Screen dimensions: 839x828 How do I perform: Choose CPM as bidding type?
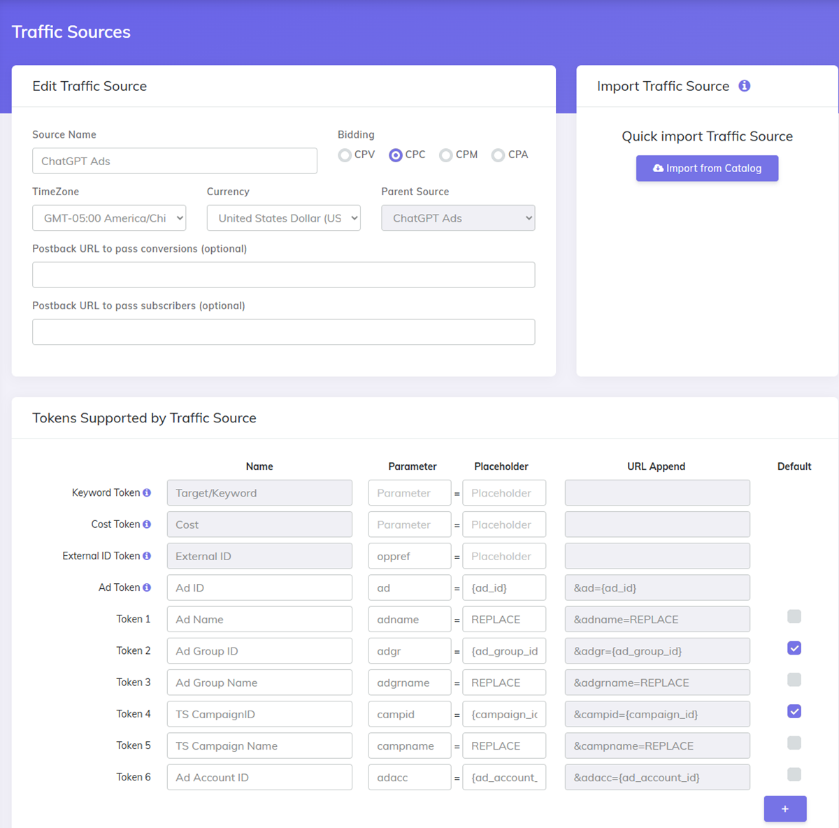click(x=446, y=155)
